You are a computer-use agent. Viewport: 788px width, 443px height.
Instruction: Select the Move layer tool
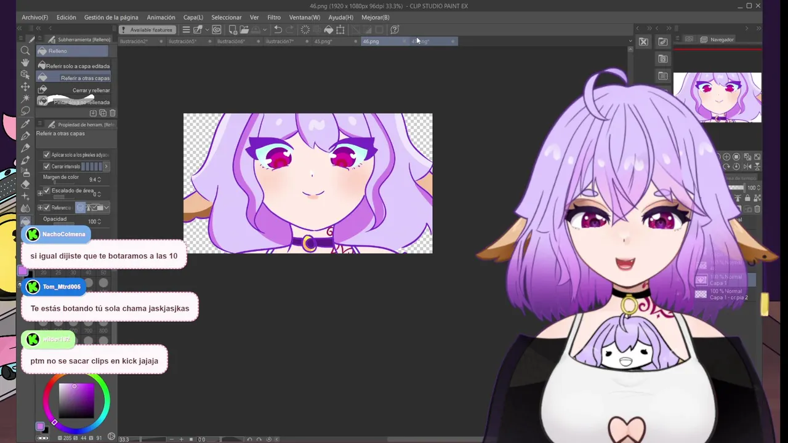point(25,87)
